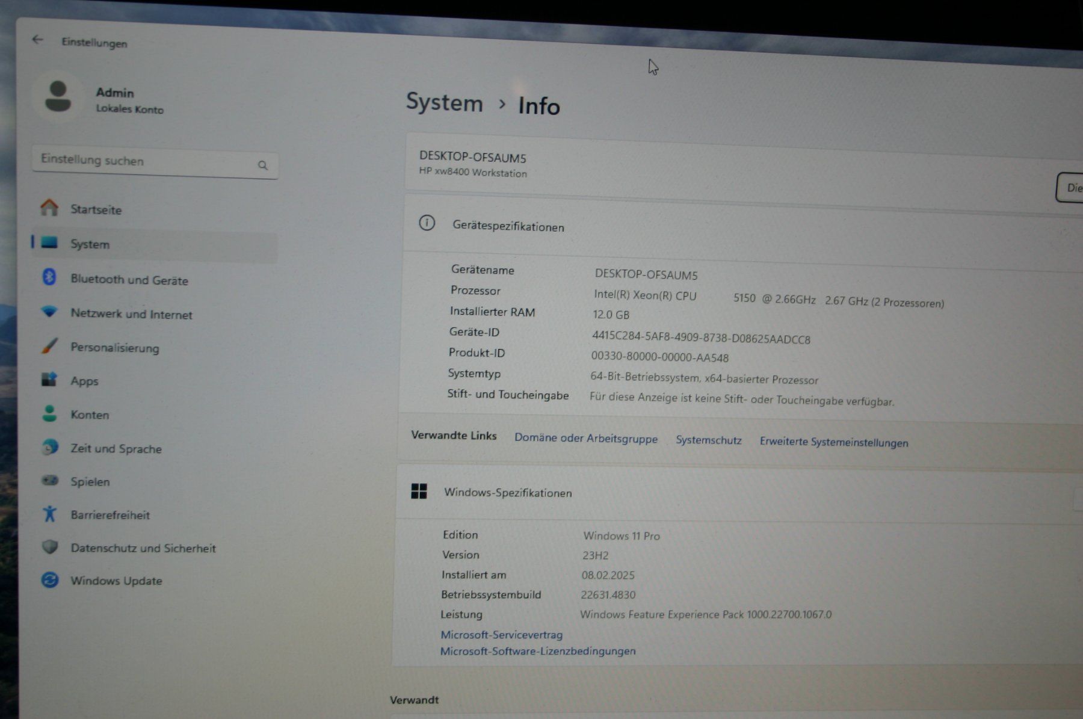Click the Barrierefreiheit accessibility icon
The height and width of the screenshot is (719, 1083).
[x=49, y=513]
